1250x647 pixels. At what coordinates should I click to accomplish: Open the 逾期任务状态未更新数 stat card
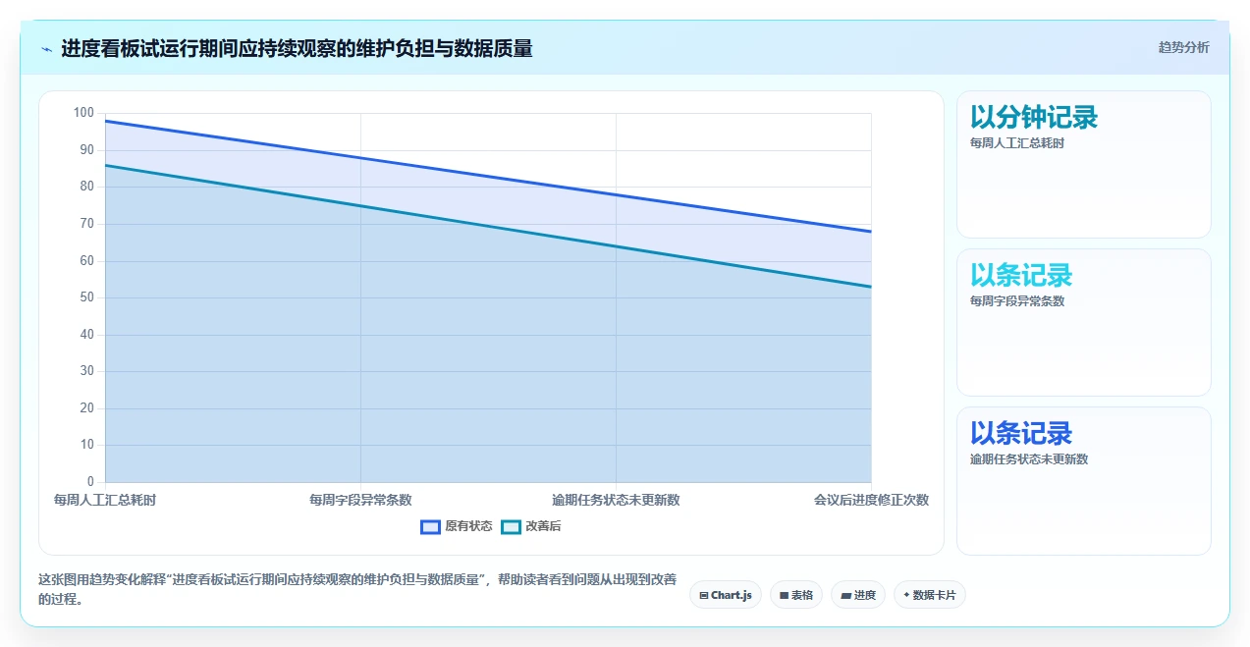point(1084,481)
